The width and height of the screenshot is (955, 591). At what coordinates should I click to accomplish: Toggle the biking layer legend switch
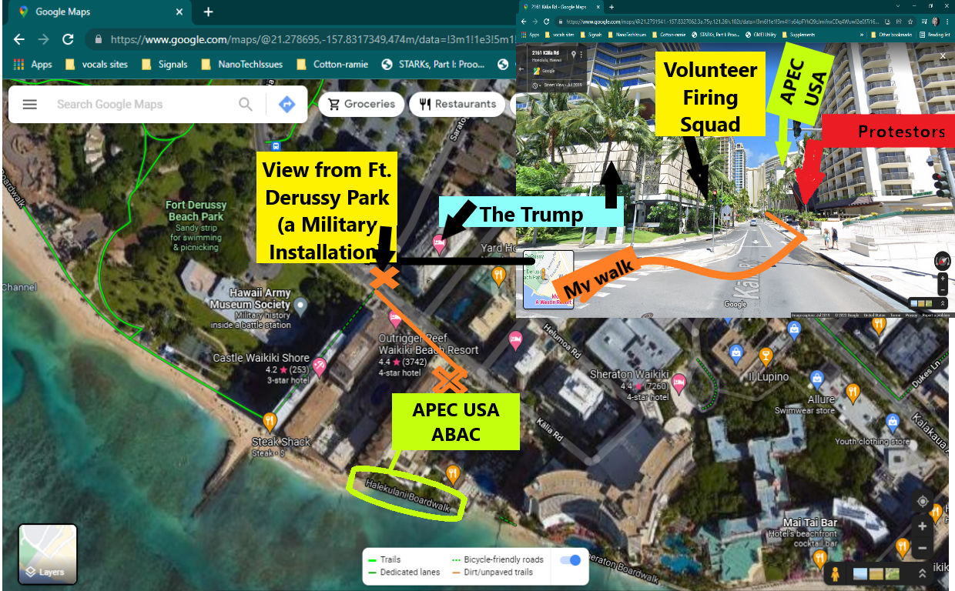click(x=571, y=559)
